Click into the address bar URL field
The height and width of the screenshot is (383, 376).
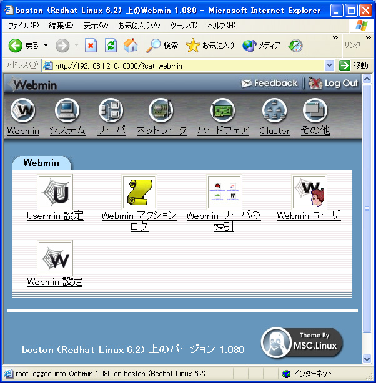pyautogui.click(x=189, y=66)
